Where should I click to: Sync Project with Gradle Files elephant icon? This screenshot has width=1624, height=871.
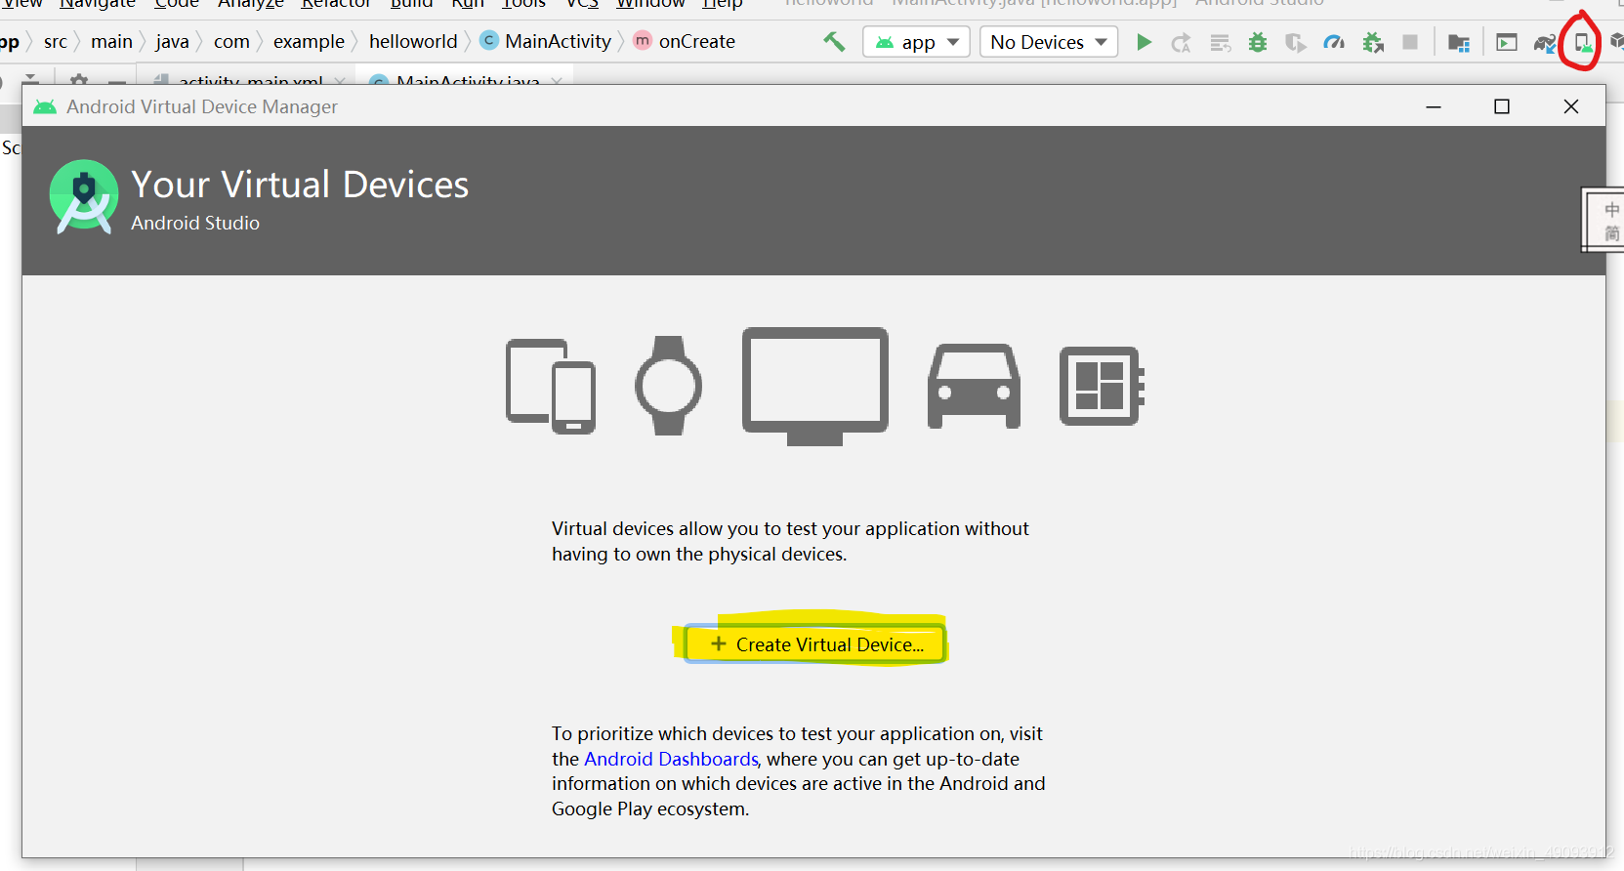pyautogui.click(x=1545, y=42)
